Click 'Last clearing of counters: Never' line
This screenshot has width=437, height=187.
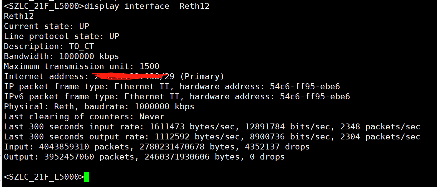84,117
